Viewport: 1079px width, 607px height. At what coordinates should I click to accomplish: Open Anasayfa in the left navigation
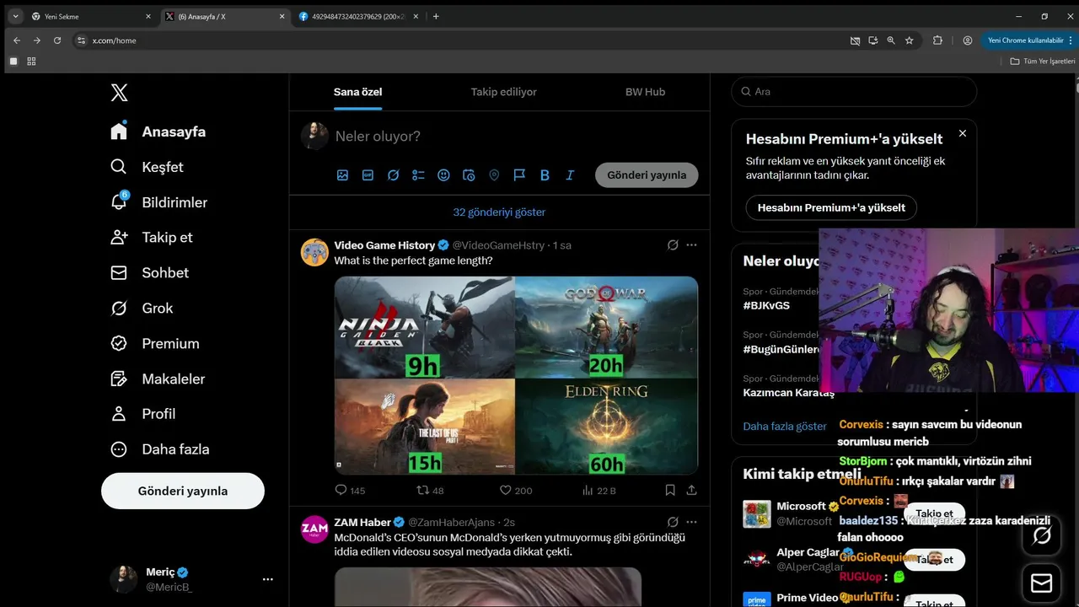click(x=158, y=132)
